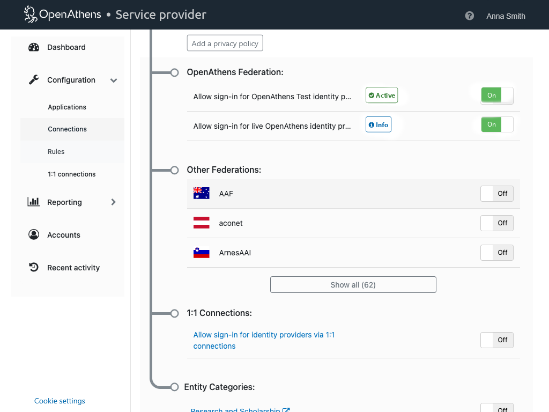Click the OpenAthens Federation heading
549x412 pixels.
point(235,72)
